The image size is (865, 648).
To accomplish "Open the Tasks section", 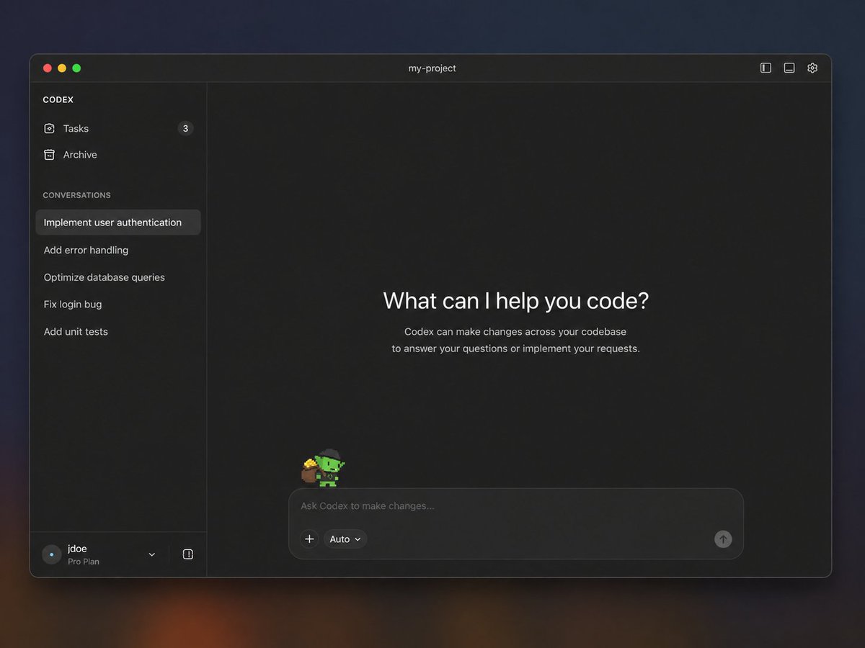I will point(118,128).
